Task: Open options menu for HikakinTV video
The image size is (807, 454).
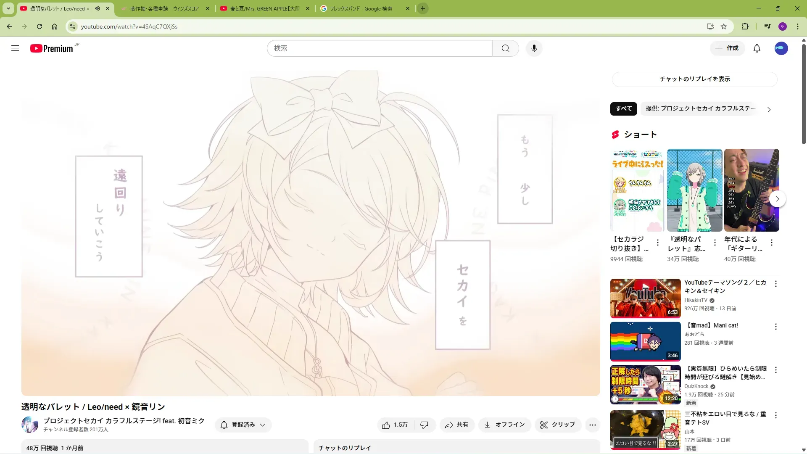Action: click(x=776, y=284)
